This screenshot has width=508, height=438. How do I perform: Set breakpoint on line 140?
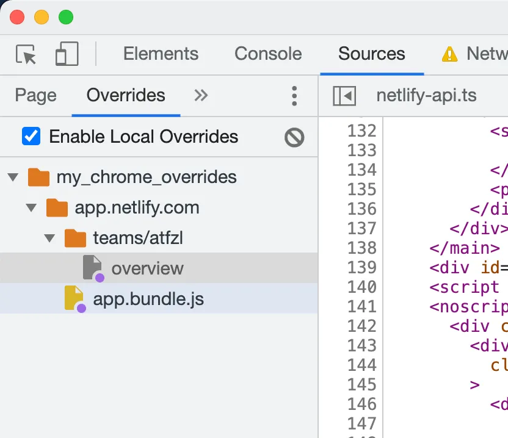[x=362, y=287]
